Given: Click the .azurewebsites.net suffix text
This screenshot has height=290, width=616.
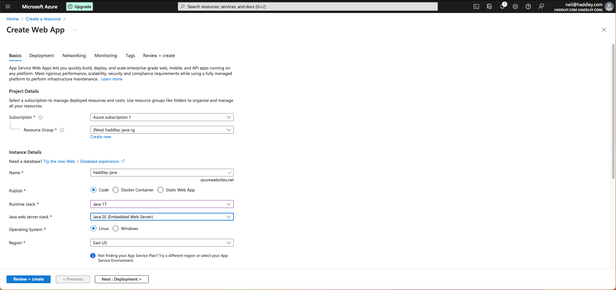Looking at the screenshot, I should (217, 180).
